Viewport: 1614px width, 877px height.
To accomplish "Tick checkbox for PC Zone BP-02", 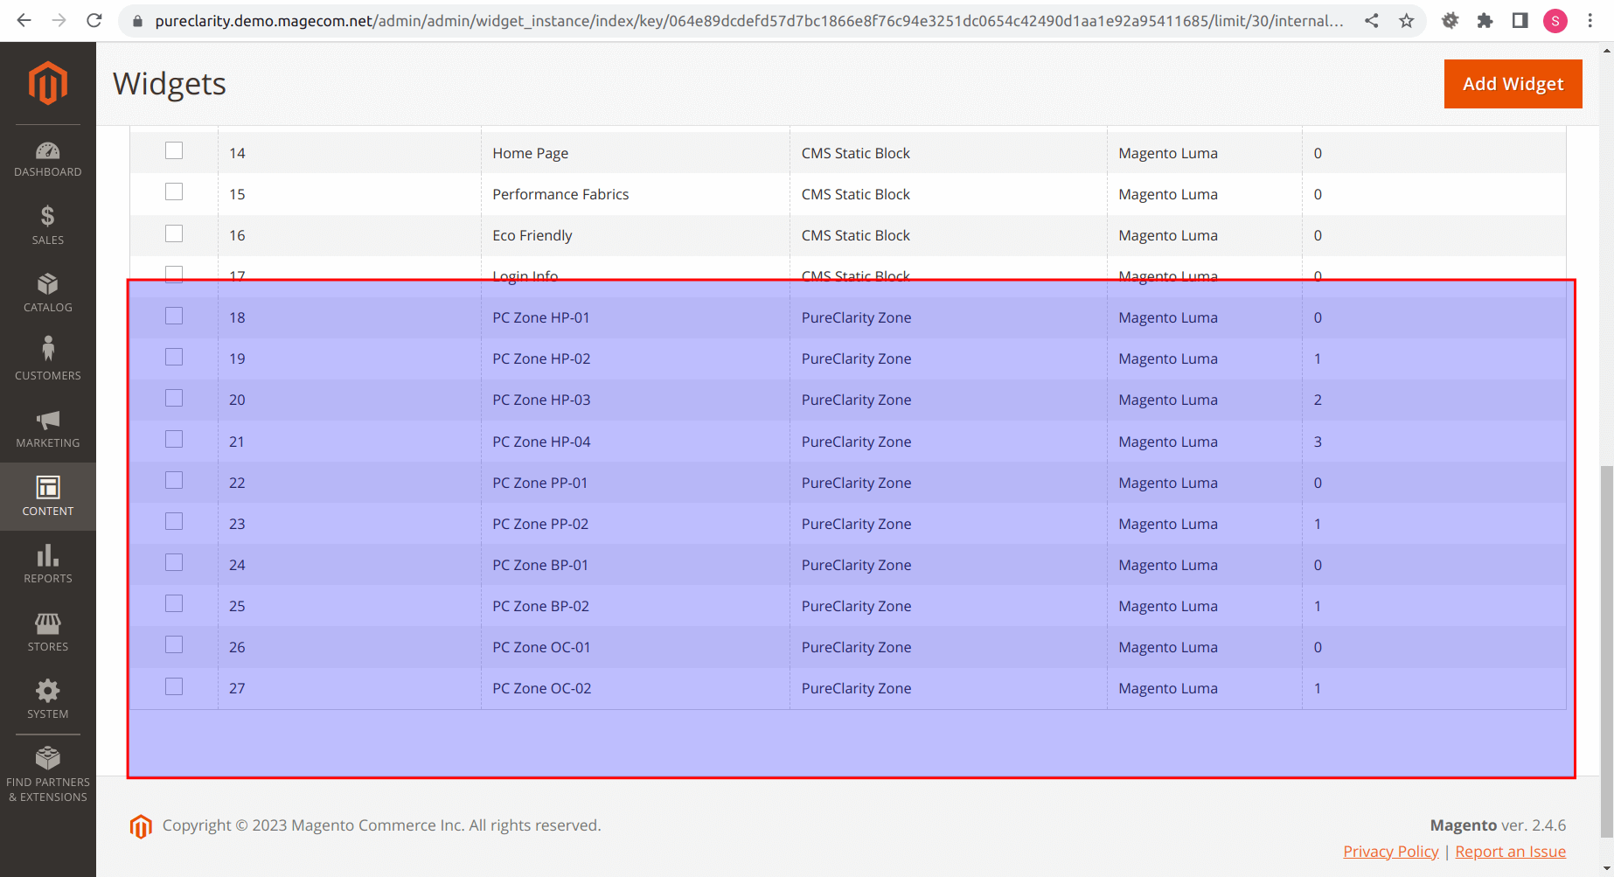I will click(x=174, y=603).
